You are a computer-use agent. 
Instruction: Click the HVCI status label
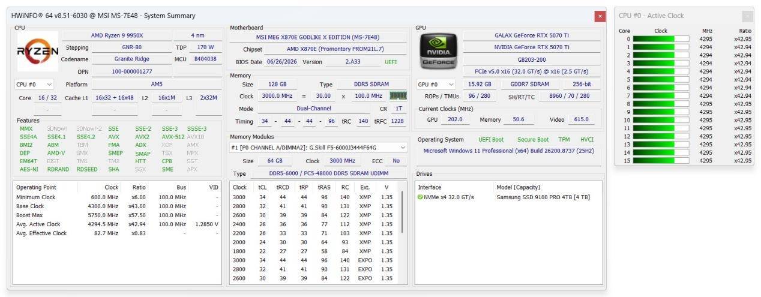[586, 140]
